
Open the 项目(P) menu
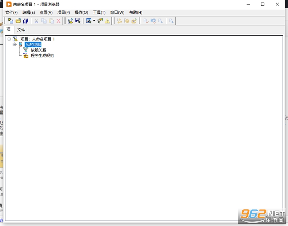64,12
